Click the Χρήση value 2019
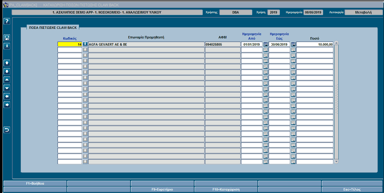Viewport: 384px width, 193px height. point(274,12)
